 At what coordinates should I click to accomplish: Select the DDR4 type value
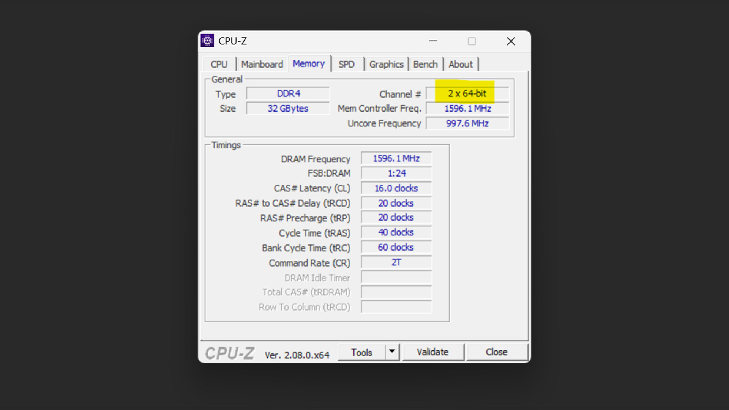click(x=288, y=93)
